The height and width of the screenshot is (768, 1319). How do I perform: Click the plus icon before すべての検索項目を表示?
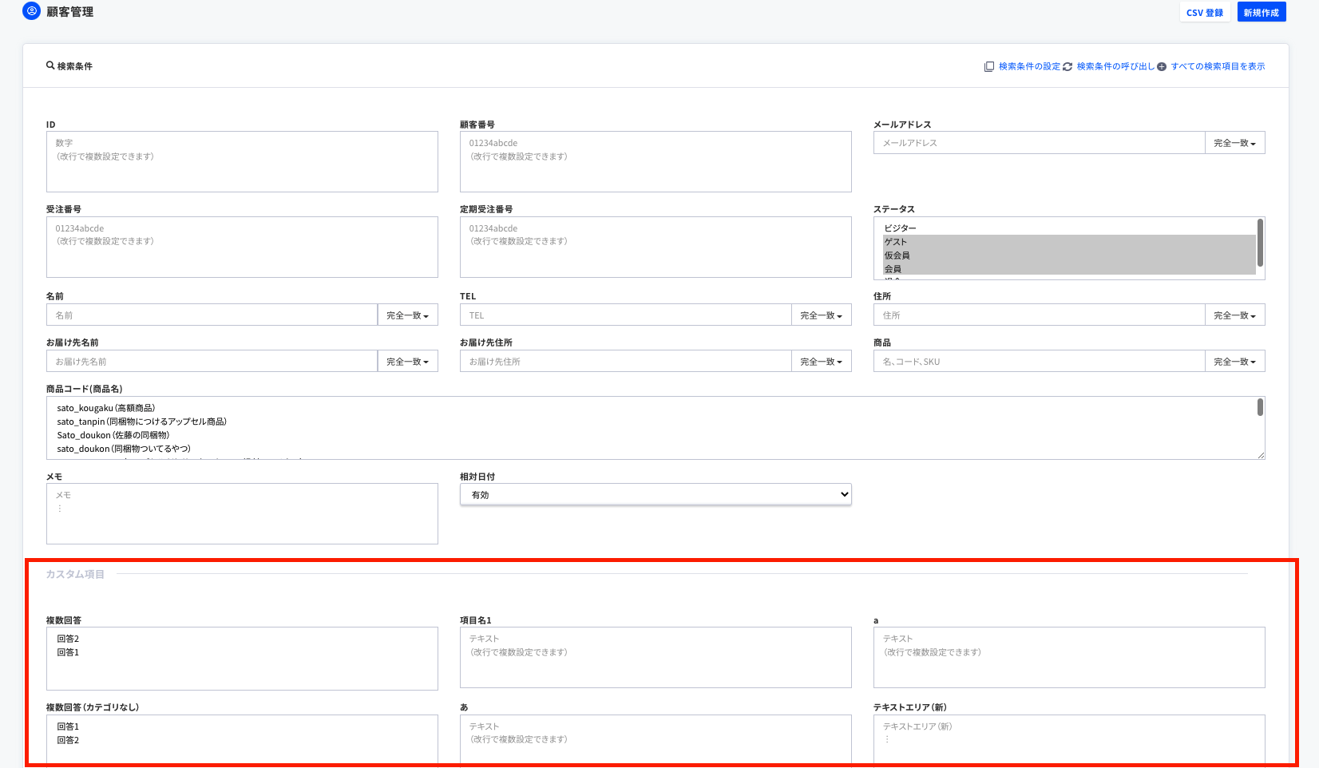pos(1162,66)
